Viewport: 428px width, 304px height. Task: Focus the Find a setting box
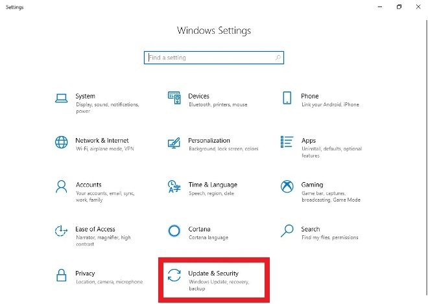[x=214, y=58]
